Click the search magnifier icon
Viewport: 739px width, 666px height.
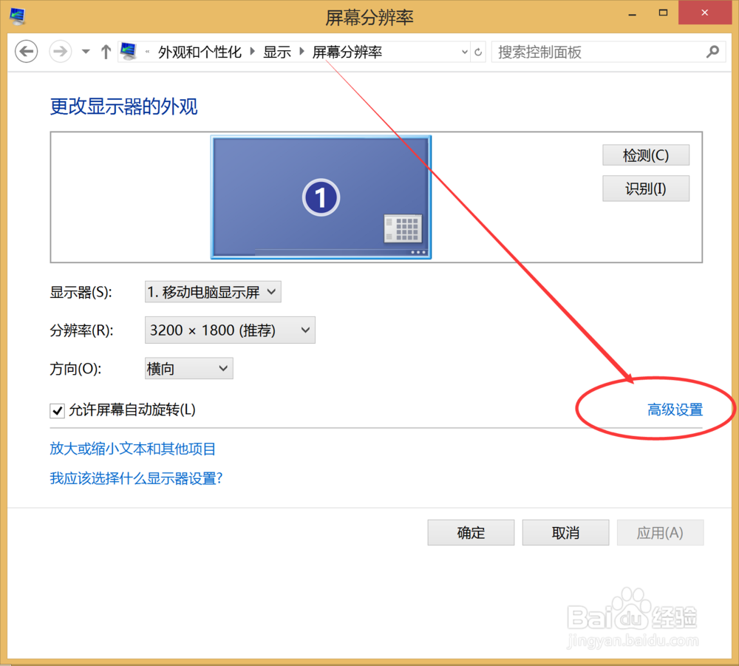tap(712, 52)
